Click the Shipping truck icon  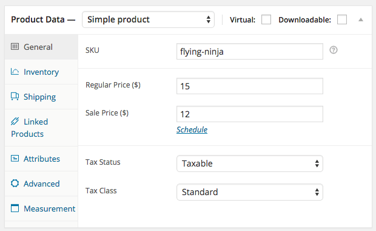tap(15, 97)
